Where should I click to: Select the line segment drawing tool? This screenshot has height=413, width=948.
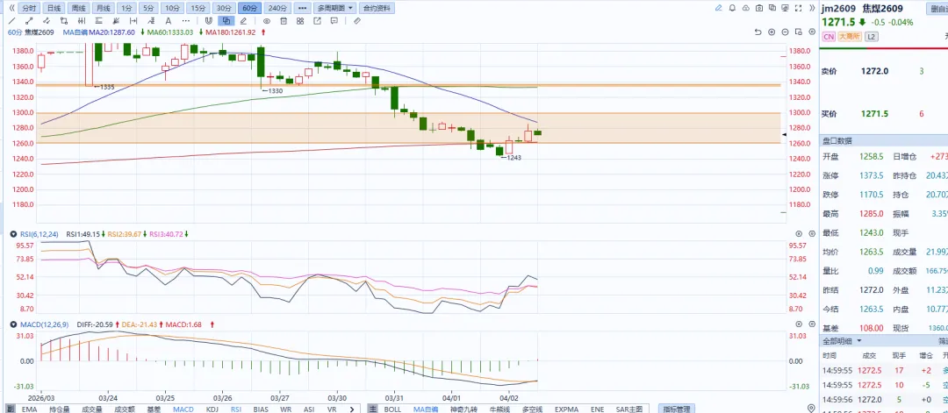pyautogui.click(x=29, y=20)
